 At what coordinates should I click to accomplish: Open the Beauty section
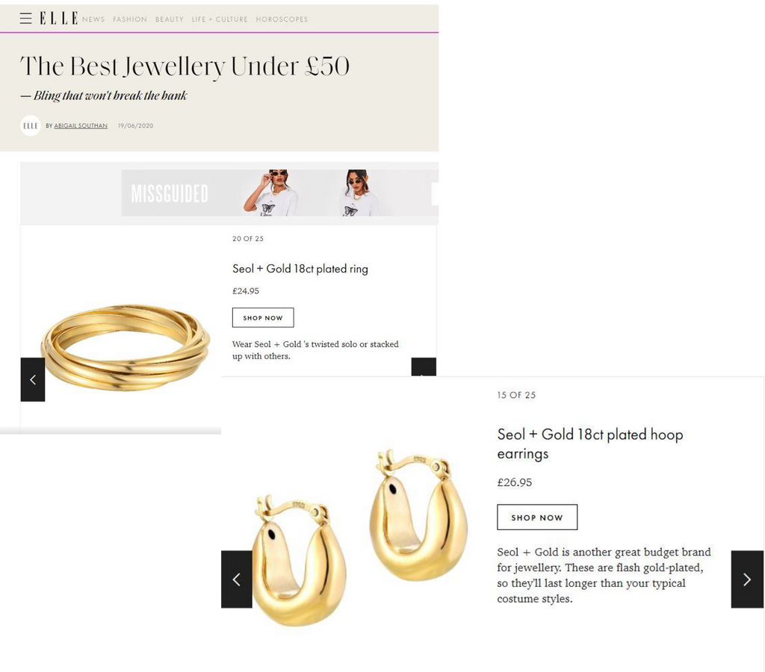170,19
